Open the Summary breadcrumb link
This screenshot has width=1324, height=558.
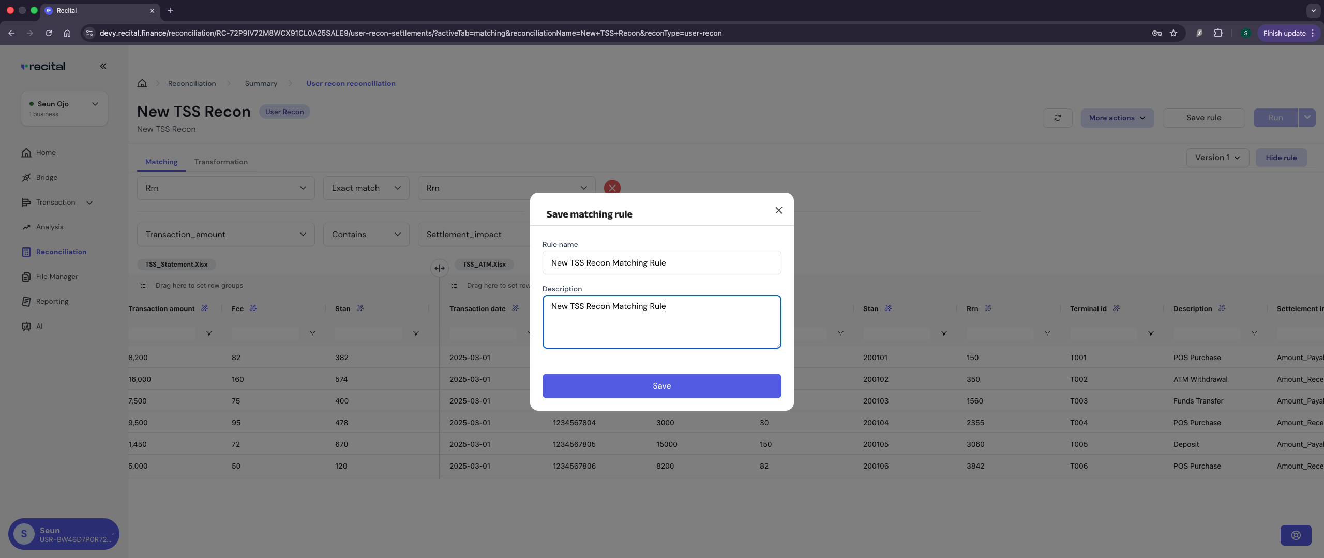[x=261, y=83]
